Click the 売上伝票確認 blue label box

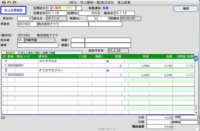click(13, 10)
